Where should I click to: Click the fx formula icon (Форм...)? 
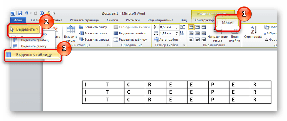click(266, 39)
